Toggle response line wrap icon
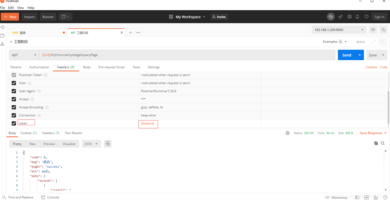Screen dimensions: 390x201 [x=108, y=144]
